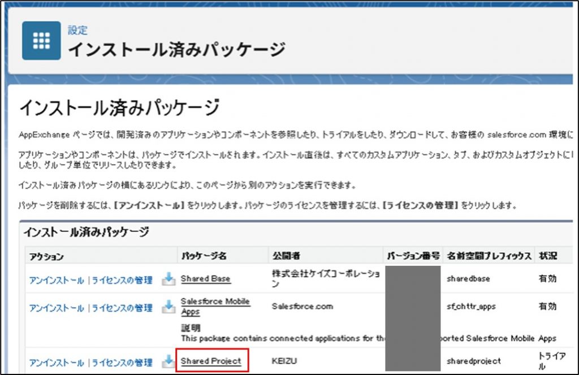Image resolution: width=579 pixels, height=375 pixels.
Task: Open the Salesforce Mobile Apps package link
Action: click(215, 307)
